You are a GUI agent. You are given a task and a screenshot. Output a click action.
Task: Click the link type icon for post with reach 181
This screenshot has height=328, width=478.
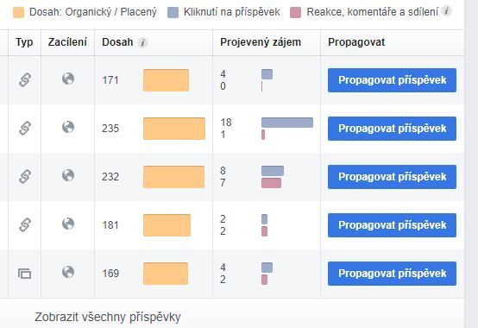pos(25,225)
